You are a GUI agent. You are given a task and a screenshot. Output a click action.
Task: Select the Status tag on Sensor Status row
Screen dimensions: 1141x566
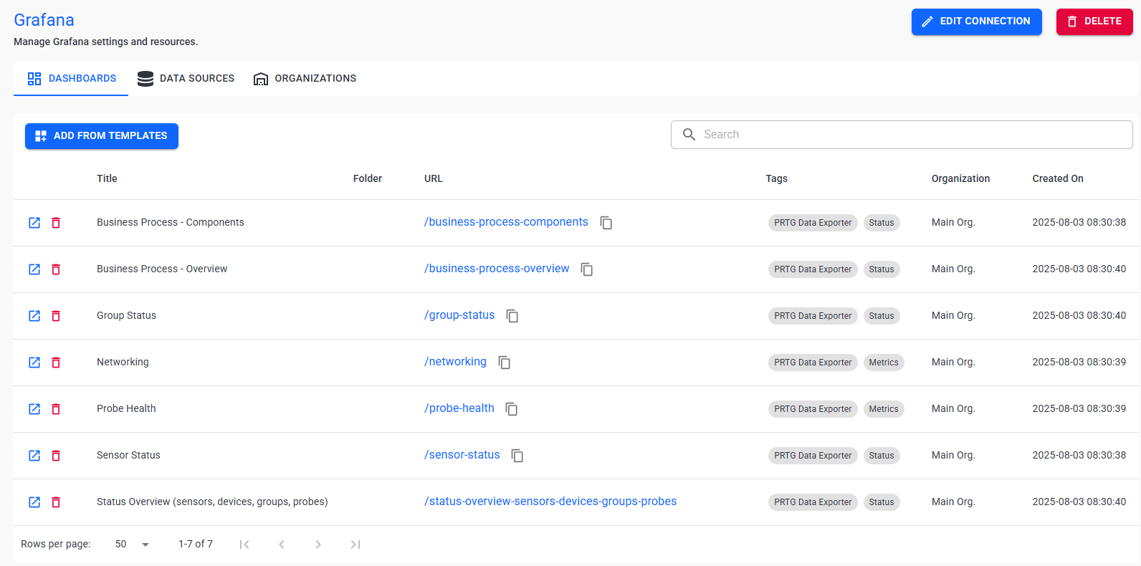point(882,456)
